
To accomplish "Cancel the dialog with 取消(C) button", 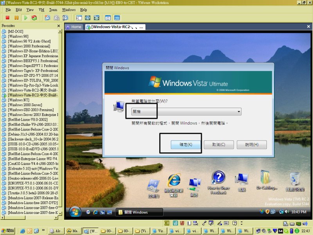I will 219,145.
